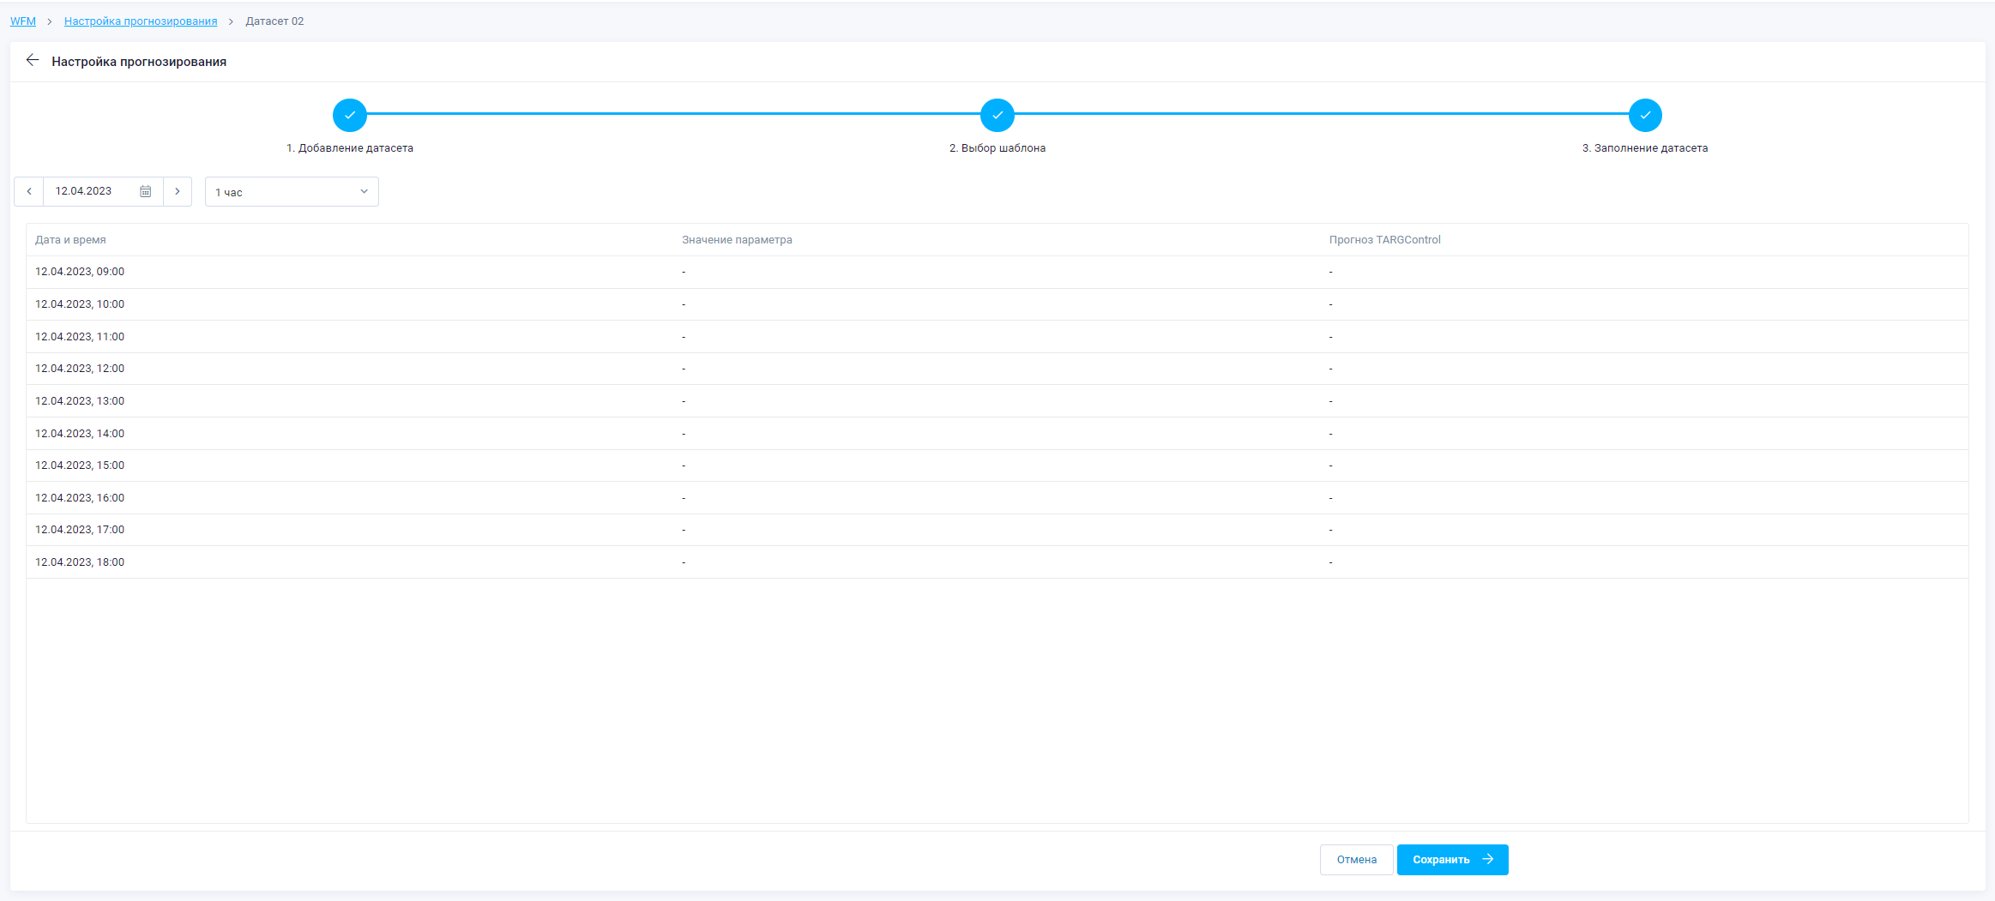Image resolution: width=1995 pixels, height=901 pixels.
Task: Click 'Значение параметра' column header
Action: pyautogui.click(x=738, y=240)
